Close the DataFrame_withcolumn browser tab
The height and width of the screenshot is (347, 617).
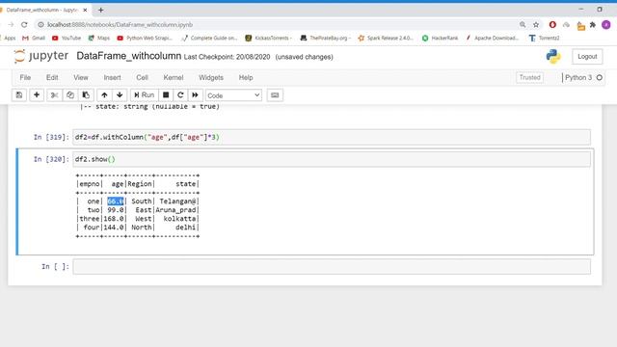click(85, 11)
